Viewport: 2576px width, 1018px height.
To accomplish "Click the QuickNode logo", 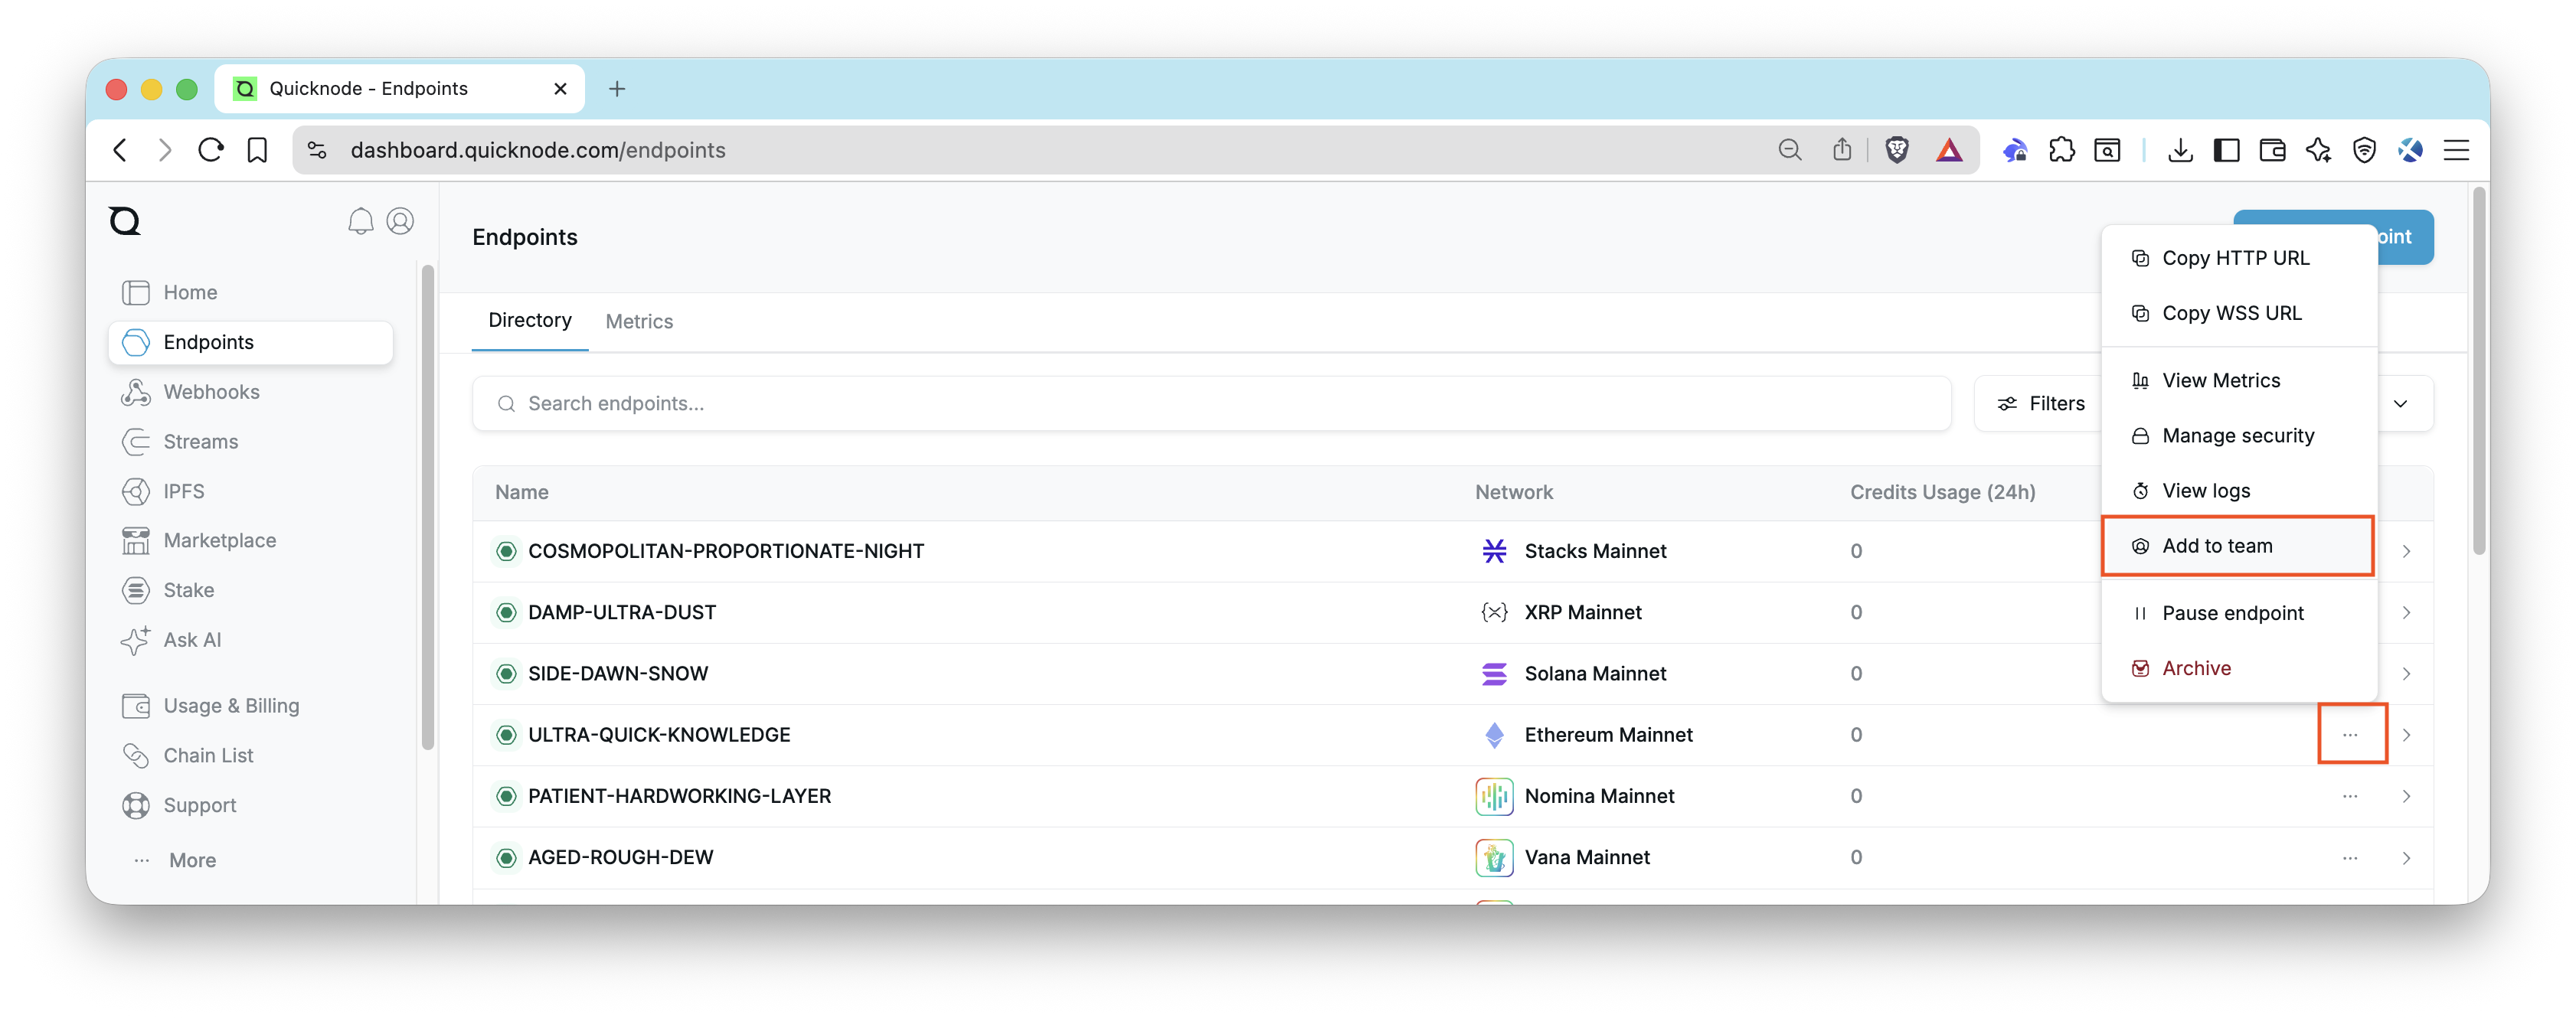I will (x=124, y=220).
